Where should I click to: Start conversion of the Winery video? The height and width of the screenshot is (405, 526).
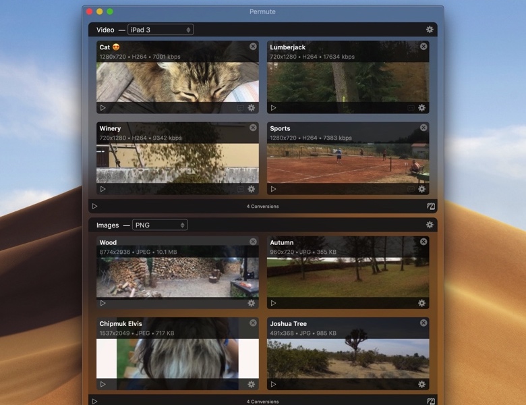103,189
